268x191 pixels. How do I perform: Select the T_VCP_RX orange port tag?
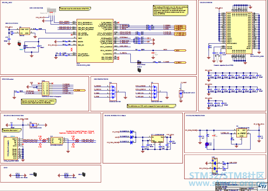click(180, 35)
